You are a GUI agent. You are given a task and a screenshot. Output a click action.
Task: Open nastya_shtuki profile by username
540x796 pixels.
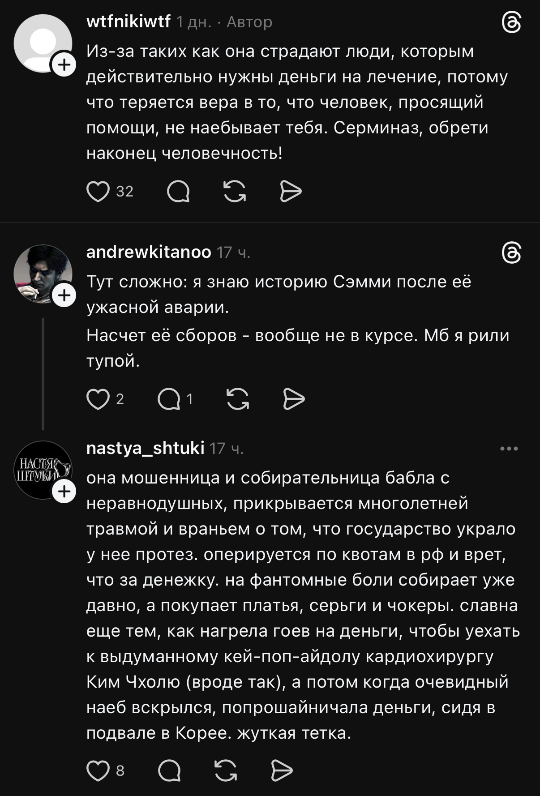click(145, 448)
